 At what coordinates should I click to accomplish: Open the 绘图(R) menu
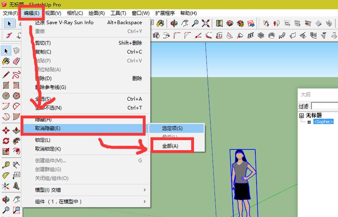click(97, 13)
